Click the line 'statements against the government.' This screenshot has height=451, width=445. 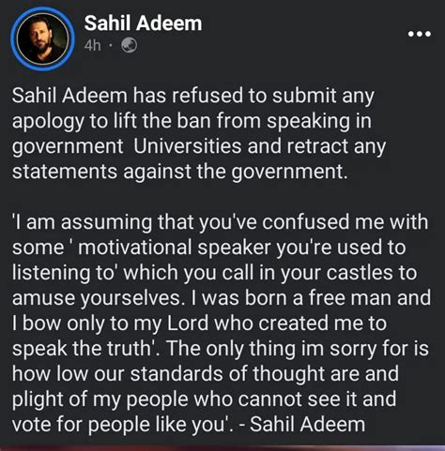coord(180,172)
